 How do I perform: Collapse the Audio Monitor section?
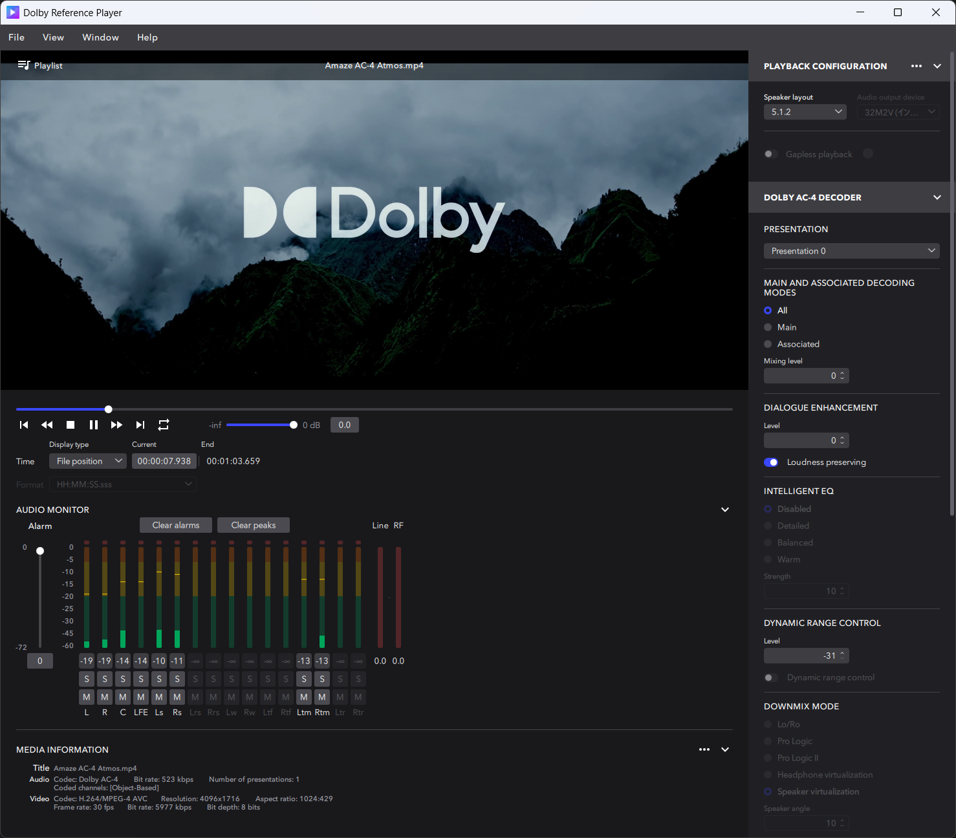[725, 510]
